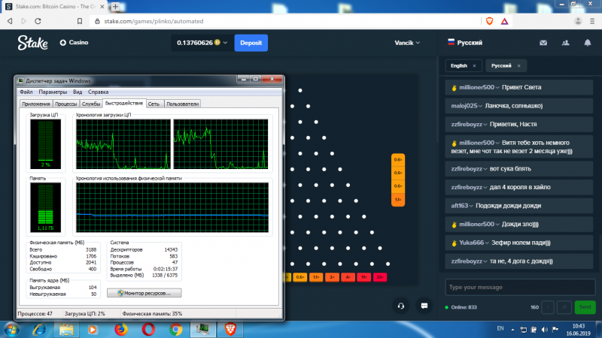
Task: Switch to Сеть tab
Action: tap(154, 104)
